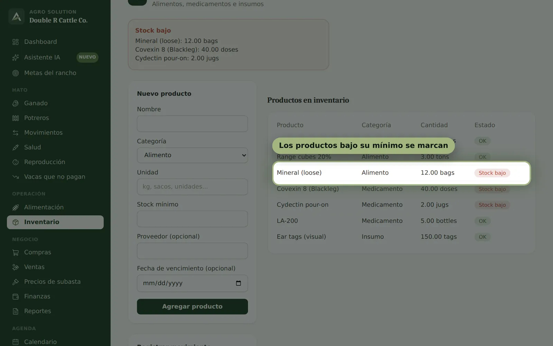The image size is (553, 346).
Task: Click 5.00 bottles quantity cell
Action: point(439,221)
